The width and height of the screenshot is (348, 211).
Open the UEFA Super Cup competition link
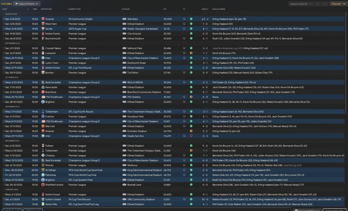[77, 29]
